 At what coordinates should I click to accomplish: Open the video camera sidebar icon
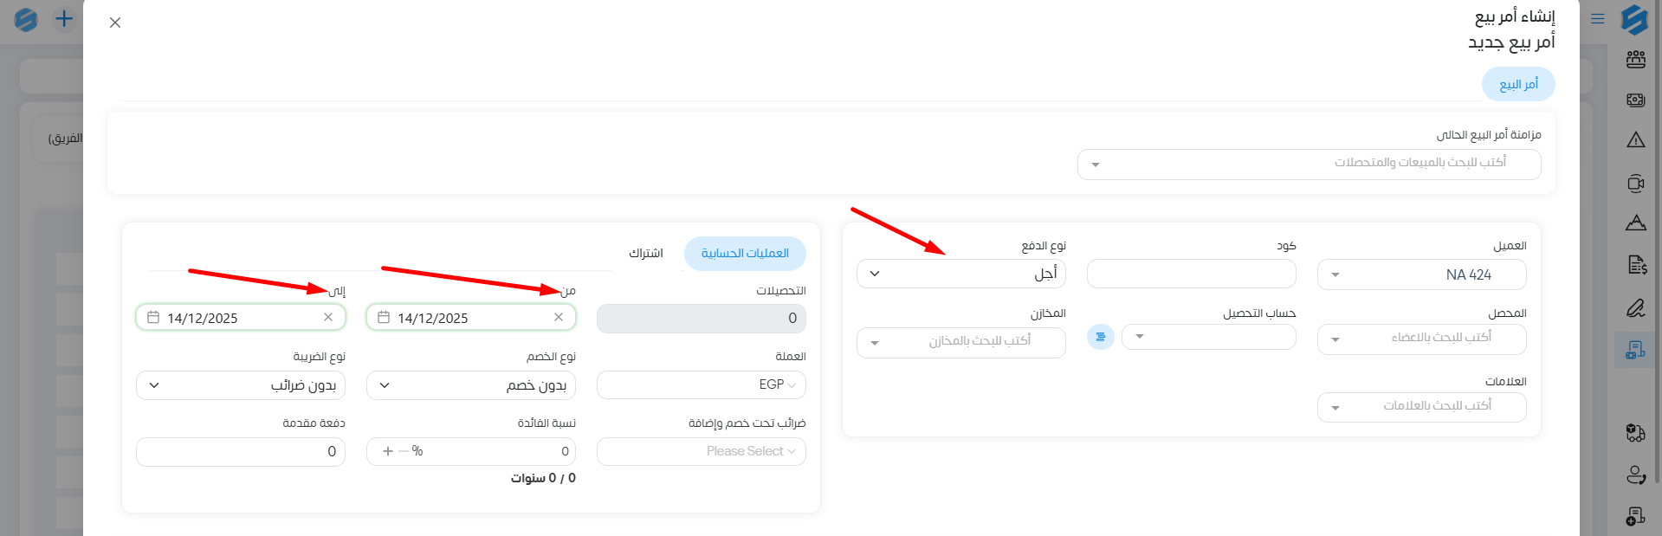click(1635, 184)
